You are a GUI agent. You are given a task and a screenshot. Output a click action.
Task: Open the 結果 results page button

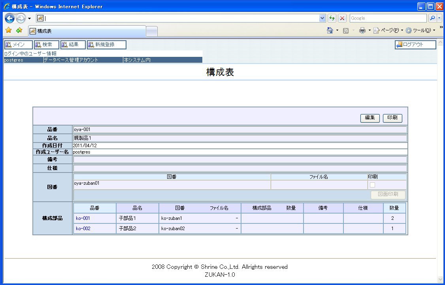[x=73, y=45]
